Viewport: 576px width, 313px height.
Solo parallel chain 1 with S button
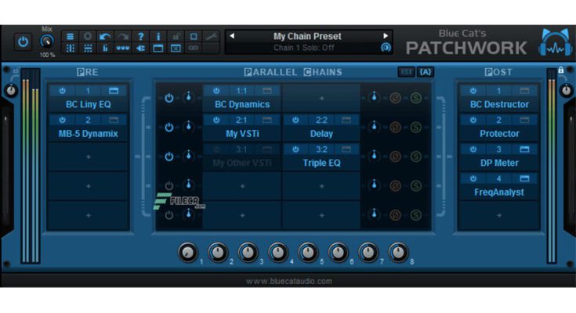415,98
